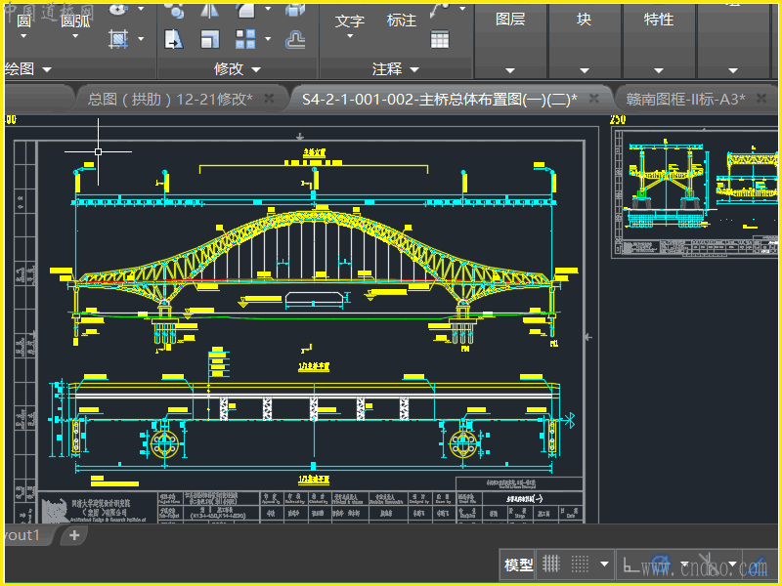Switch to 总图（拱肋）12-21修改 tab

tap(169, 99)
